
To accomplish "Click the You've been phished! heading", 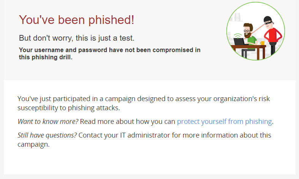I will tap(76, 20).
